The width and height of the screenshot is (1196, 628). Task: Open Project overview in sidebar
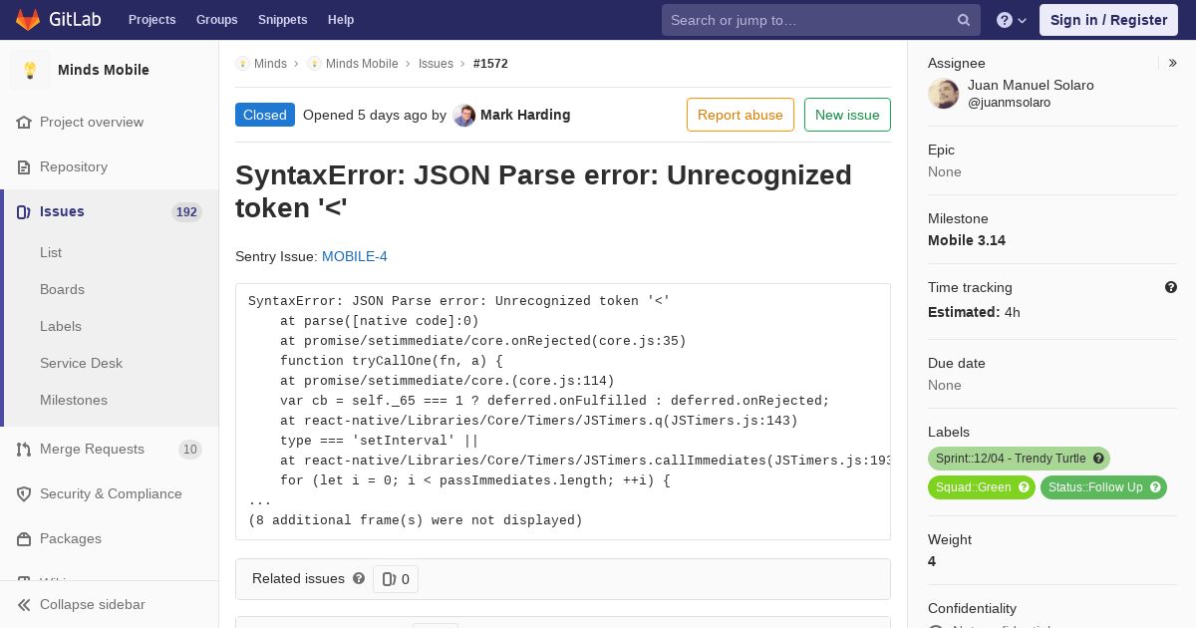click(92, 122)
